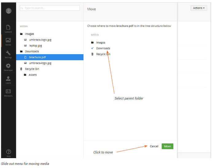This screenshot has width=213, height=168.
Task: Select umbraco-logo.jpg under Images
Action: (40, 40)
